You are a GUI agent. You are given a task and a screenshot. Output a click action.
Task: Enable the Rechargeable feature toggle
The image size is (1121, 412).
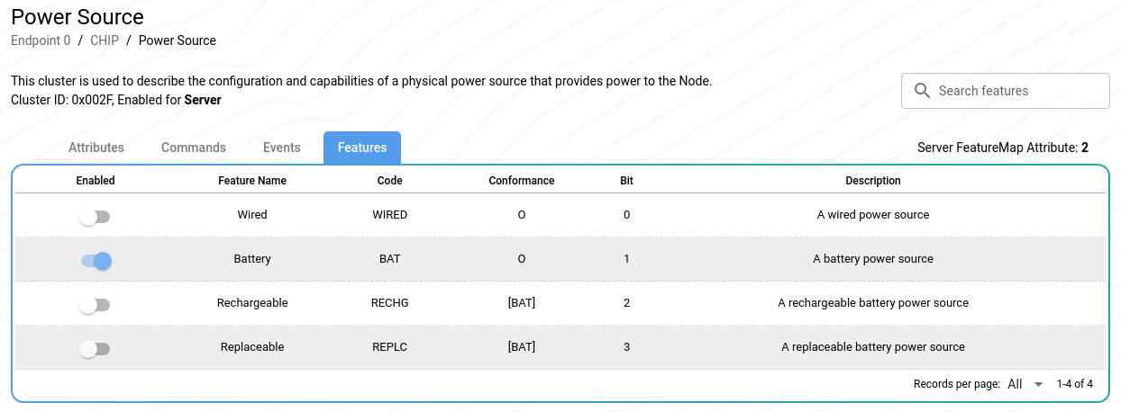point(95,305)
